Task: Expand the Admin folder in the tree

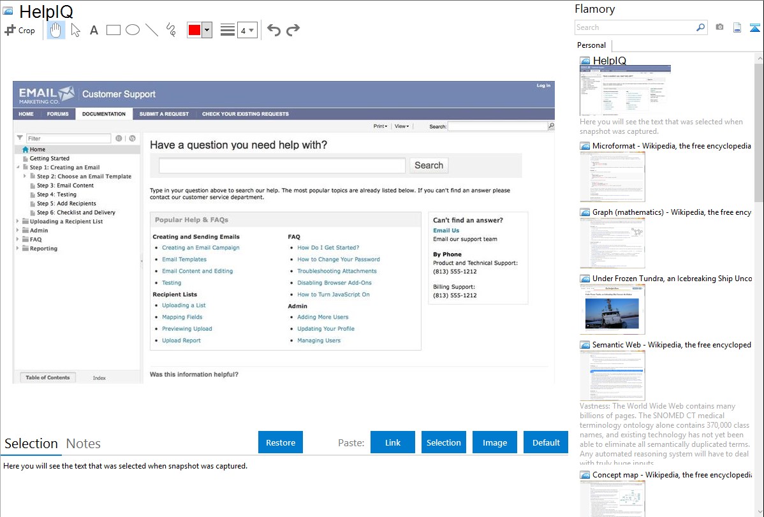Action: pyautogui.click(x=18, y=231)
